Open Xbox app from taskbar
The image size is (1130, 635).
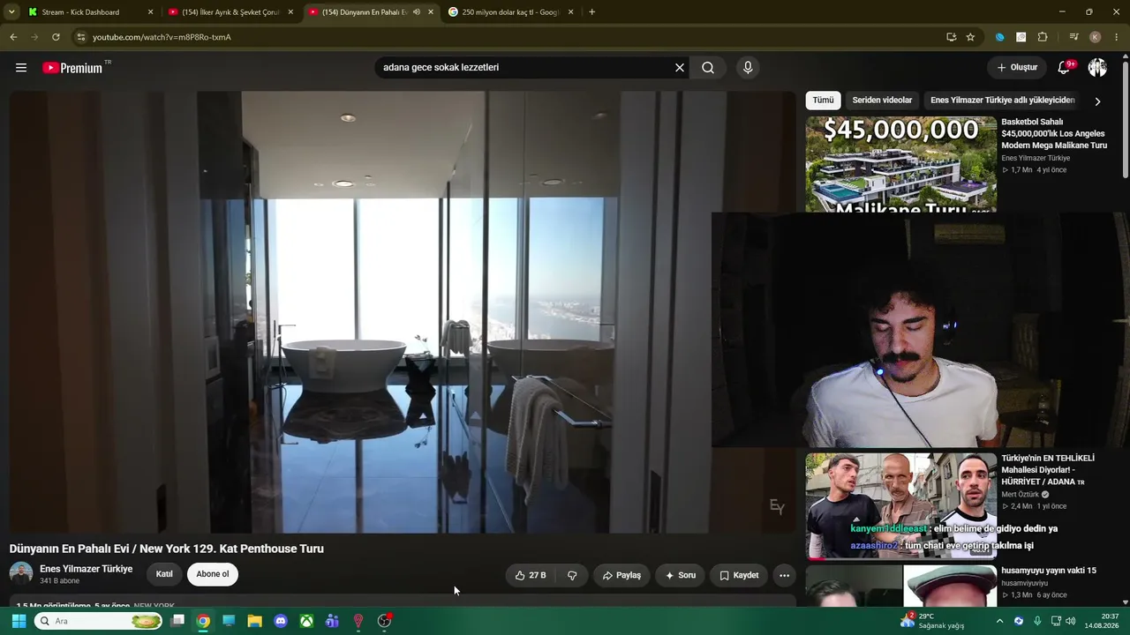[306, 621]
